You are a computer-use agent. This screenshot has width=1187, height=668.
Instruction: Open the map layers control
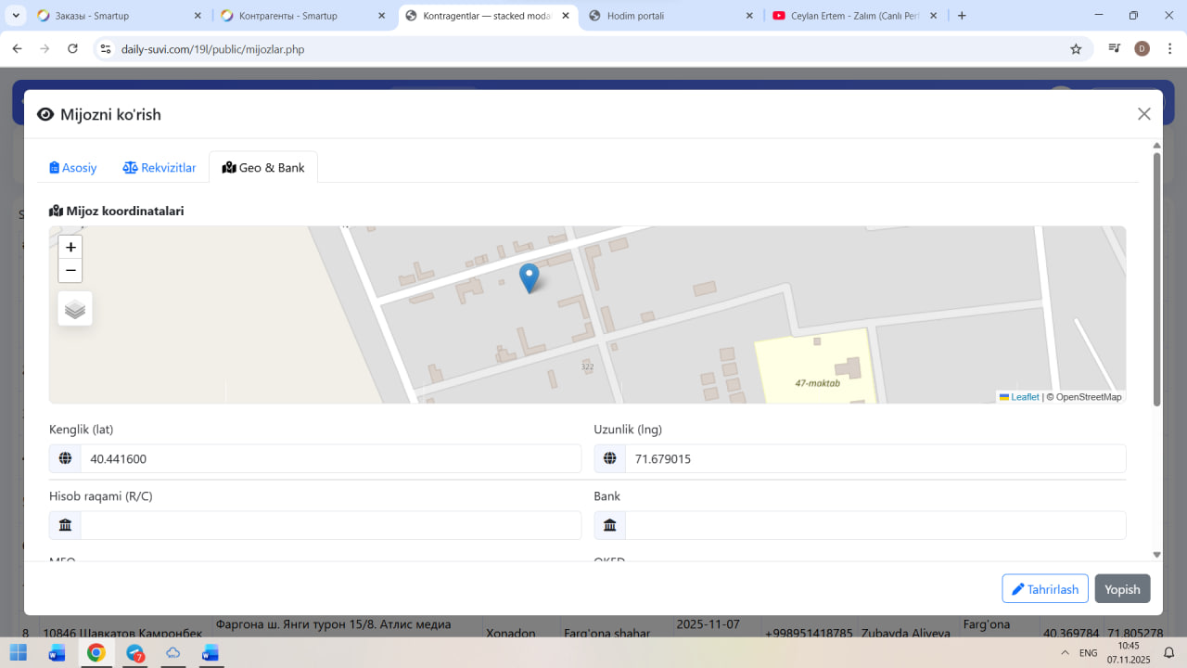pos(75,309)
